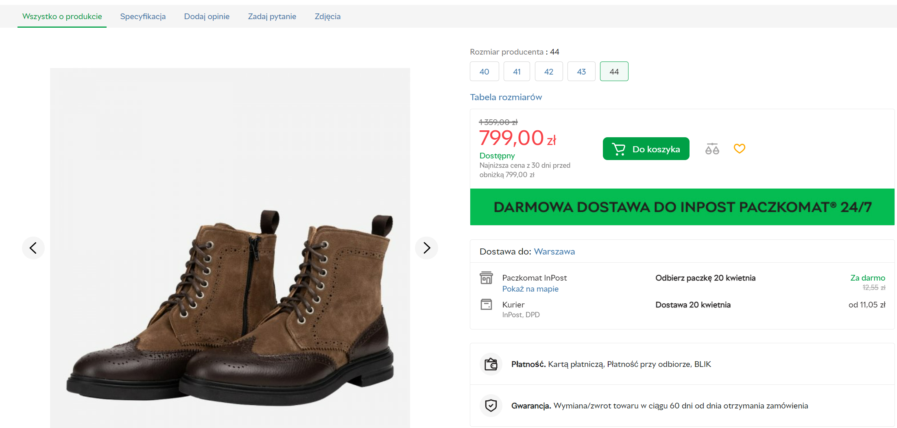897x428 pixels.
Task: Open the Specyfikacja tab
Action: [143, 17]
